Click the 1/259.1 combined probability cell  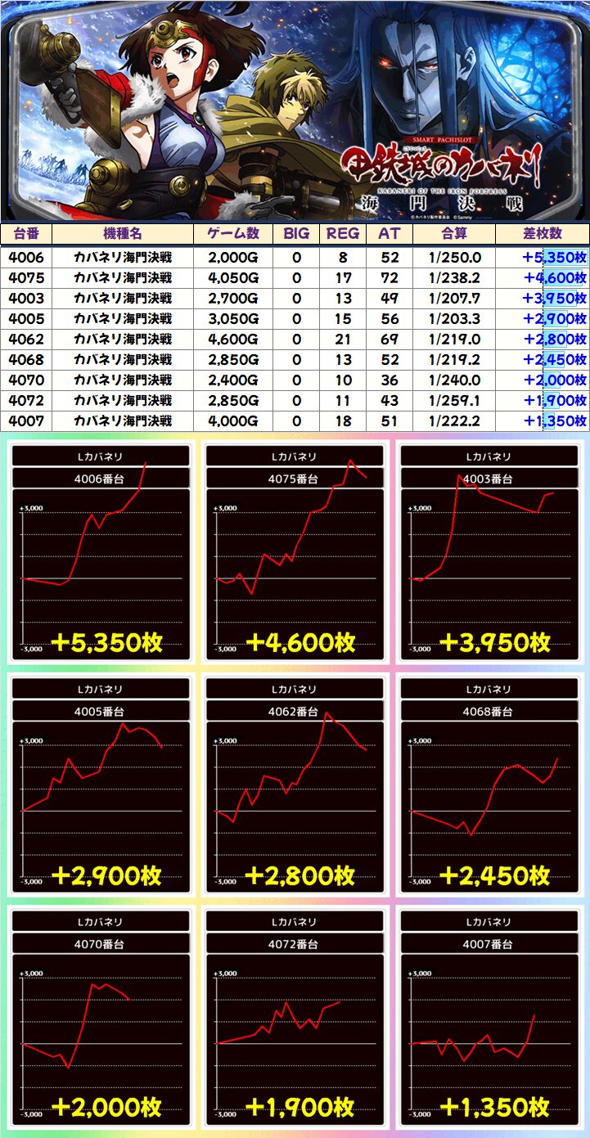454,401
